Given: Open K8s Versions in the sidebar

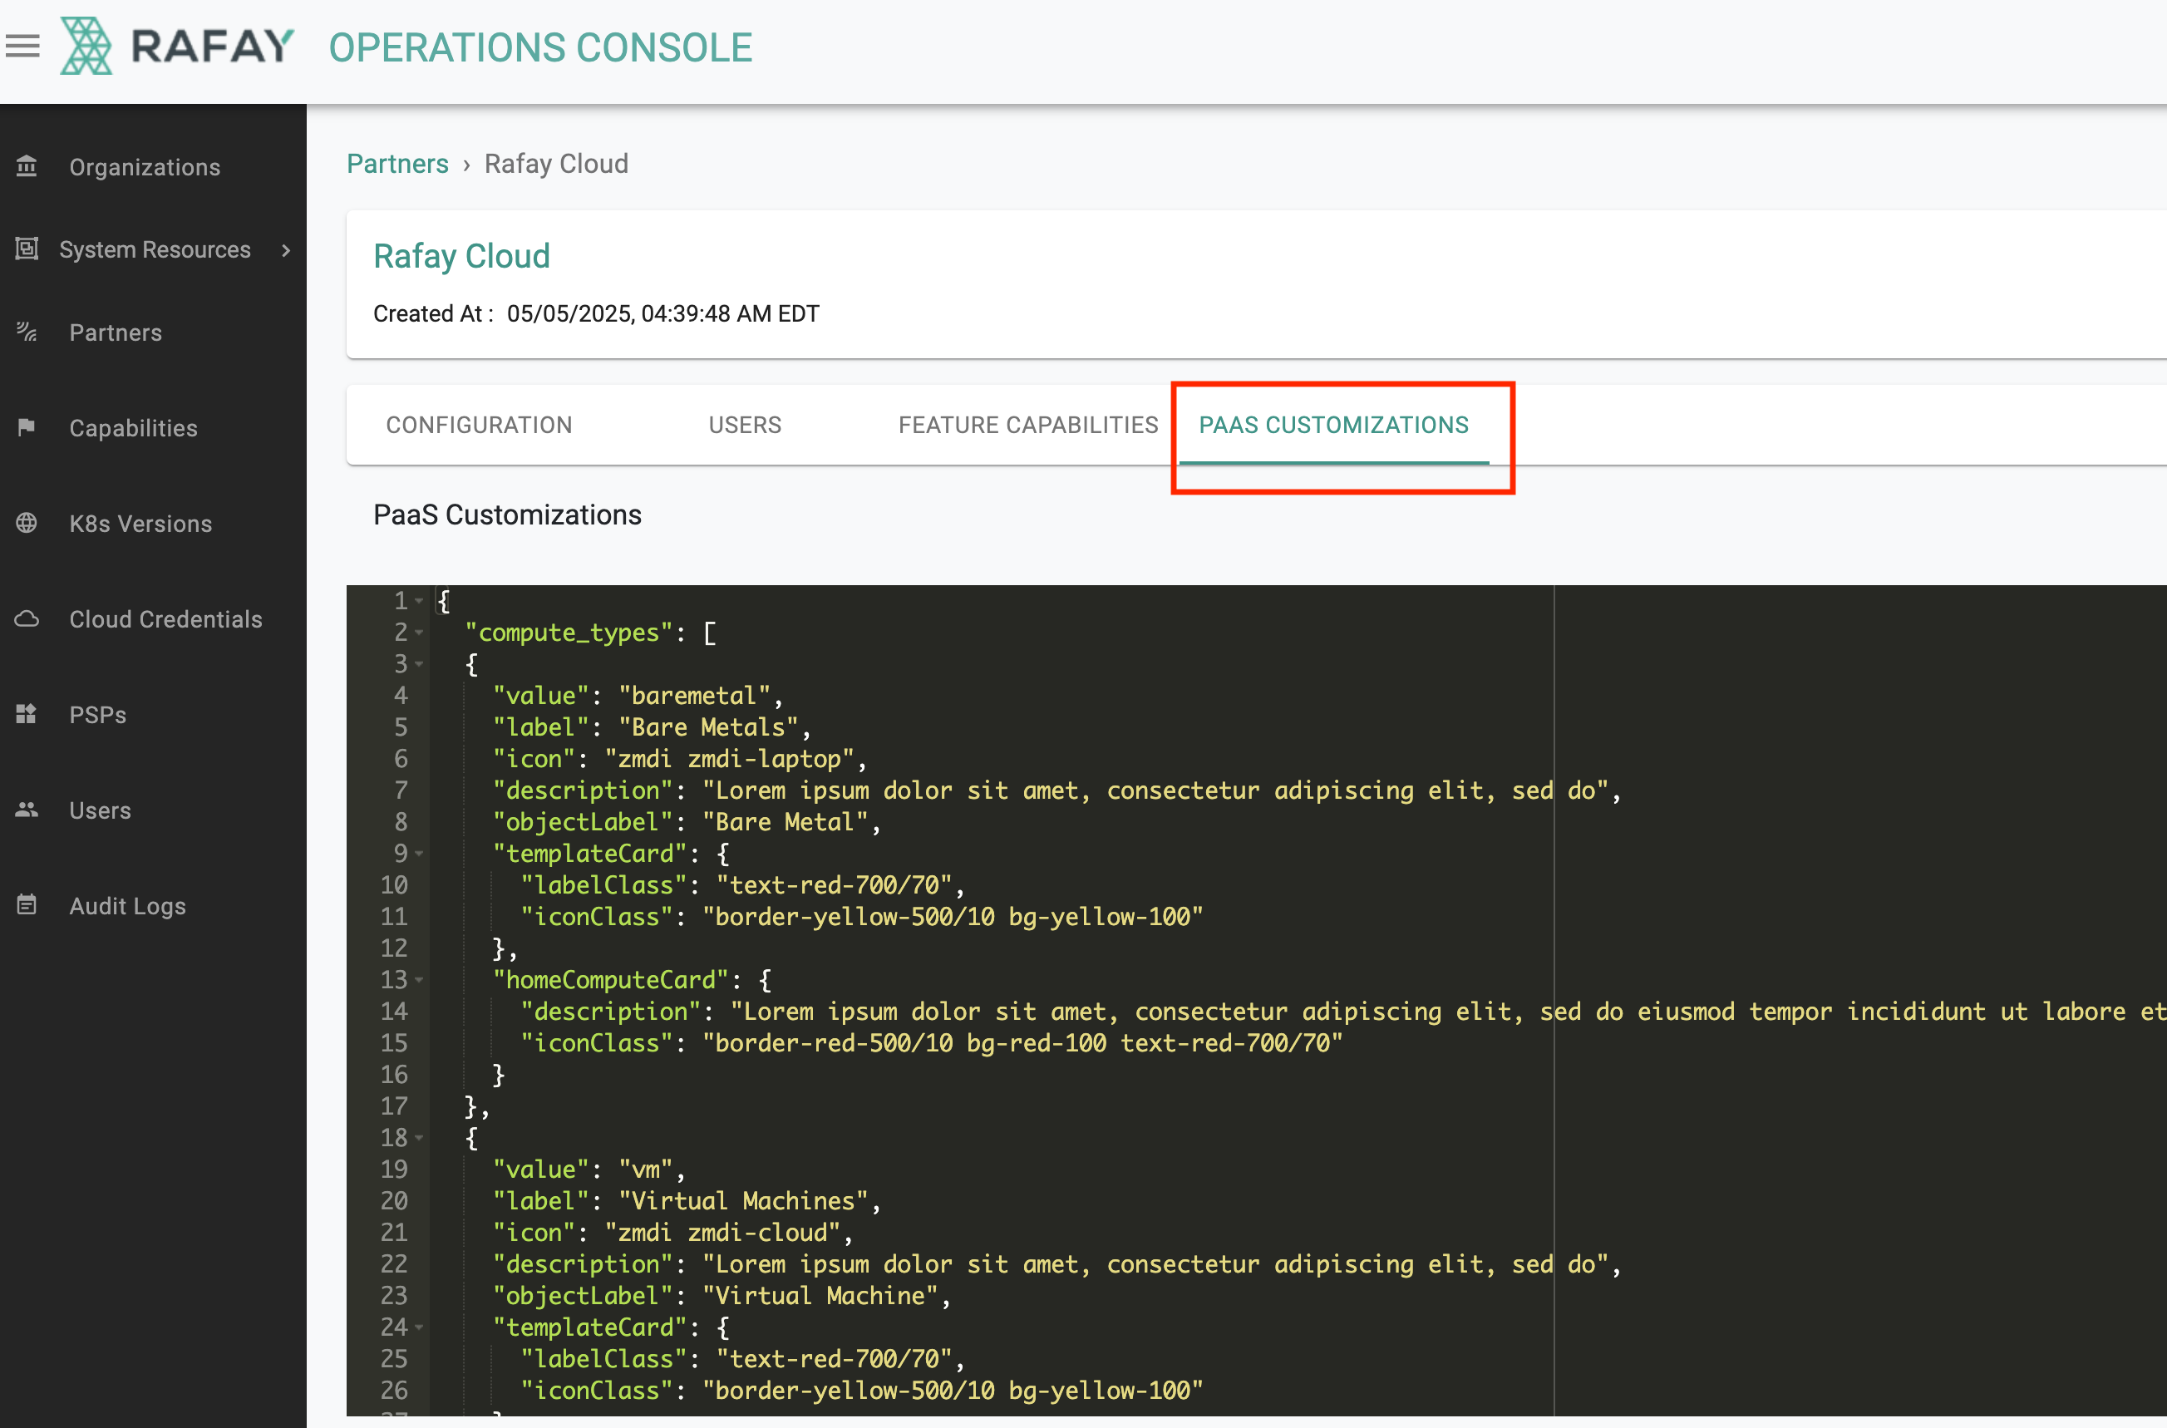Looking at the screenshot, I should [140, 524].
